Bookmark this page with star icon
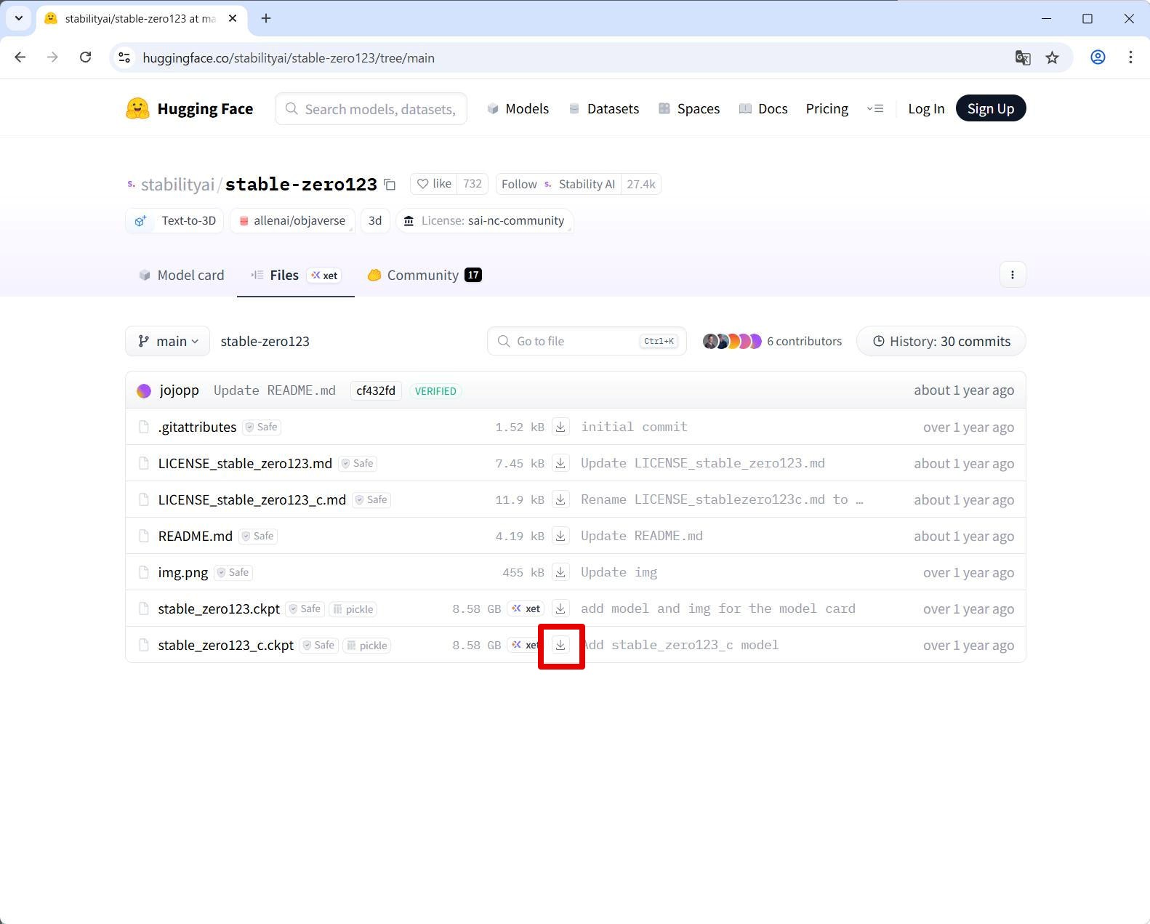 [1052, 57]
